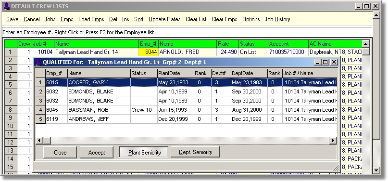Select row header 14 in the crew grid
The width and height of the screenshot is (388, 182).
11,159
